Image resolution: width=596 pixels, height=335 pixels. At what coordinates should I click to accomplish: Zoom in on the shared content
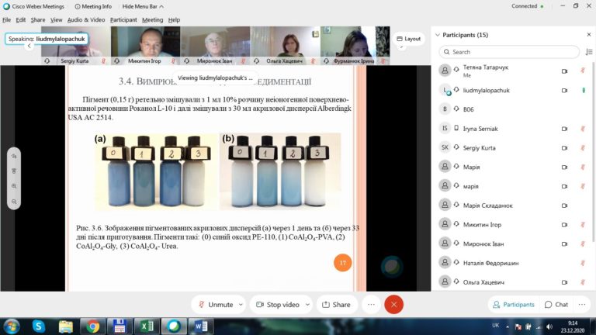pos(14,186)
